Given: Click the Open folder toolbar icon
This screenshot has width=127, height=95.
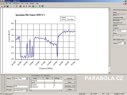Looking at the screenshot, I should 5,6.
